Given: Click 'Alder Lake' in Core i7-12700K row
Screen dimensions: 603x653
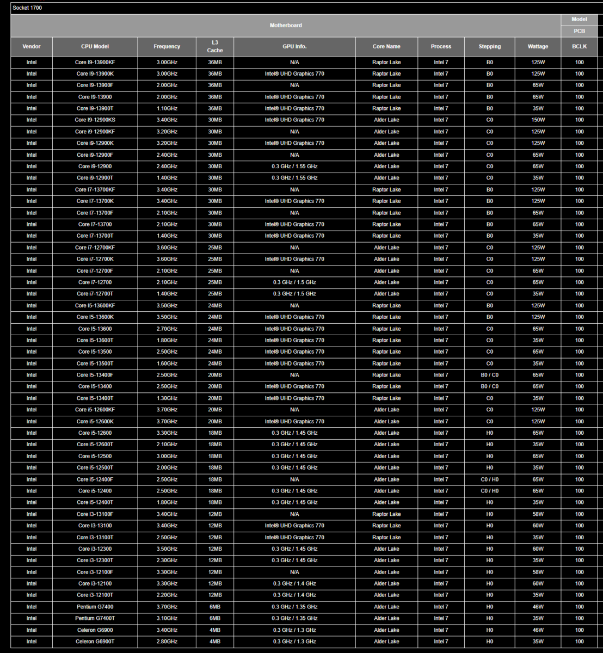Looking at the screenshot, I should pos(386,259).
